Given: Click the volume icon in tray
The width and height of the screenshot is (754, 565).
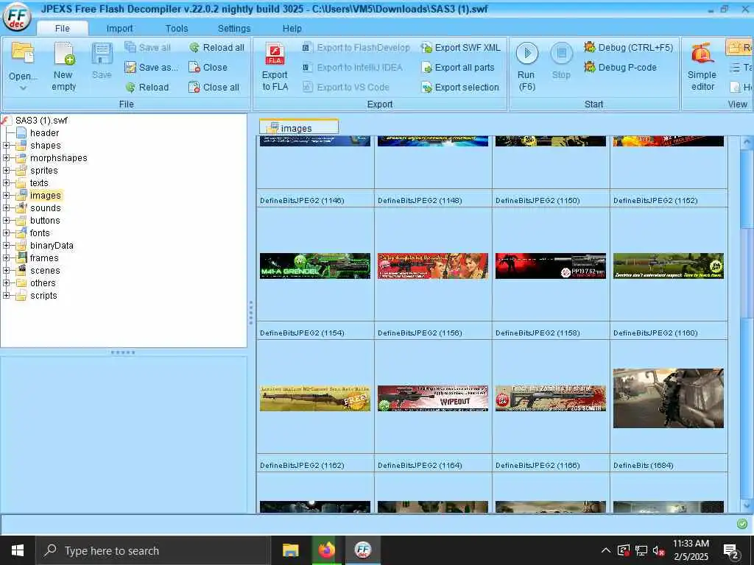Looking at the screenshot, I should click(658, 550).
